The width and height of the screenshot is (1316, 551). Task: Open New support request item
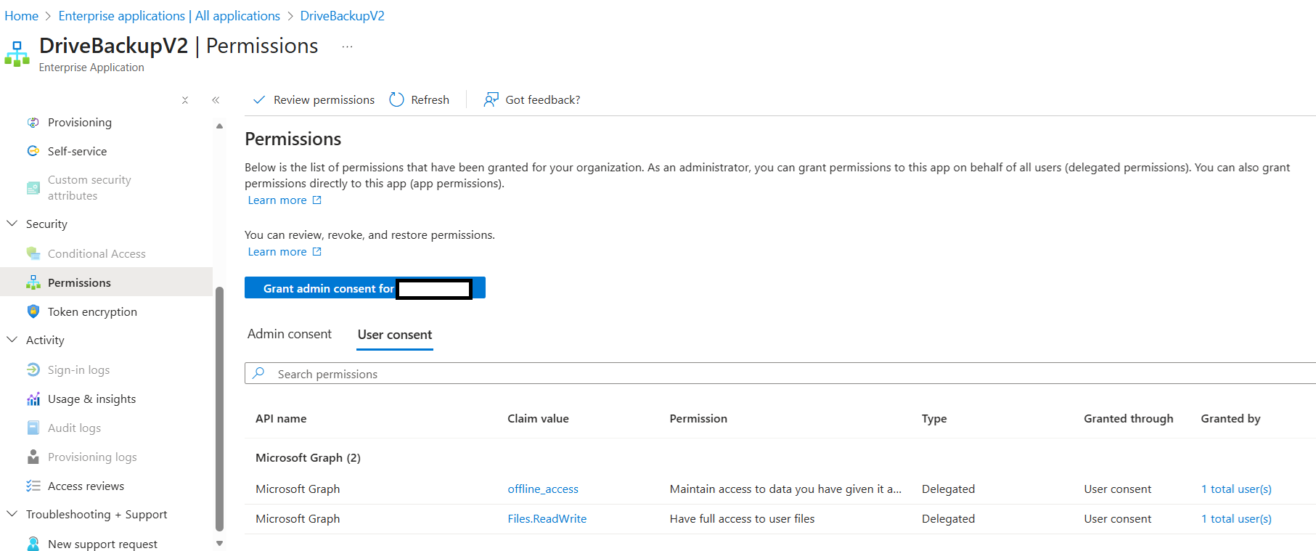pyautogui.click(x=102, y=544)
